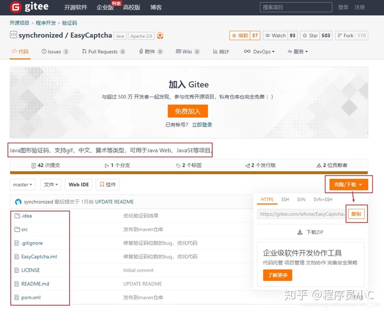Screen dimensions: 384x311
Task: Click the file icon next to LICENSE
Action: 17,270
